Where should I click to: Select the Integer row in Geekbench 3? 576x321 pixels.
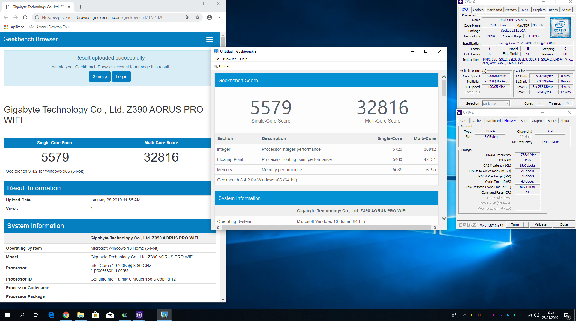coord(326,149)
